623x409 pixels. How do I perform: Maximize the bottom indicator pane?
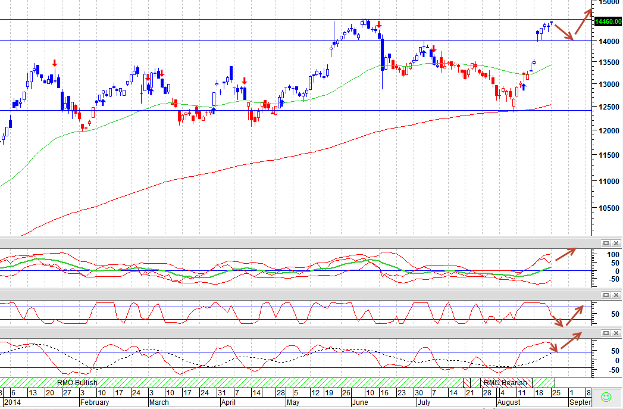[606, 333]
